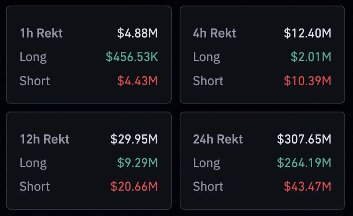Select the $29.95M twelve-hour total
Viewport: 353px width, 216px height.
(x=134, y=139)
